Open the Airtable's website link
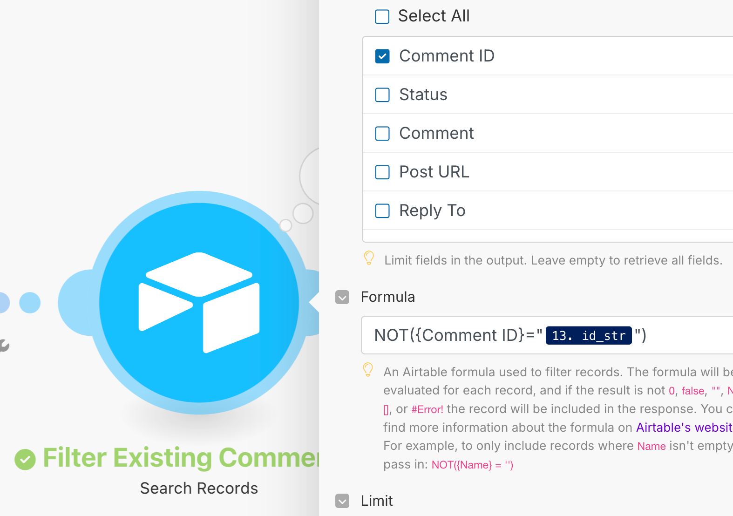 click(684, 428)
